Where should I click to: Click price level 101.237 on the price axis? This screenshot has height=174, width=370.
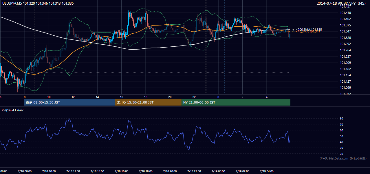click(345, 57)
